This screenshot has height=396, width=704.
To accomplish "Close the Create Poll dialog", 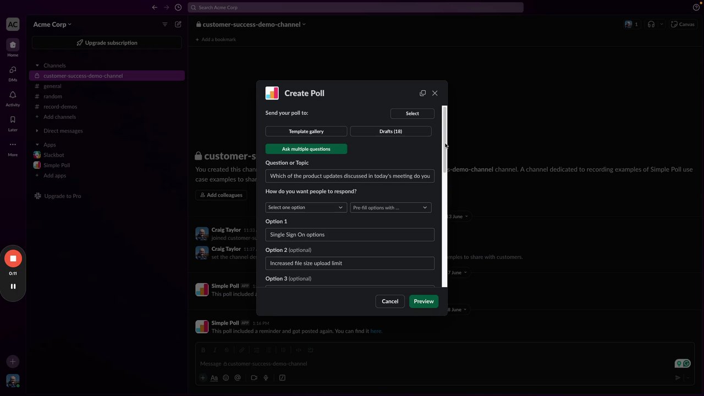I will (435, 93).
